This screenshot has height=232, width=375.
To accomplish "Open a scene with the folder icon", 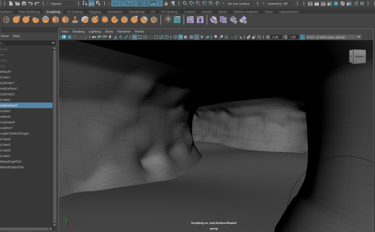I will pyautogui.click(x=18, y=3).
